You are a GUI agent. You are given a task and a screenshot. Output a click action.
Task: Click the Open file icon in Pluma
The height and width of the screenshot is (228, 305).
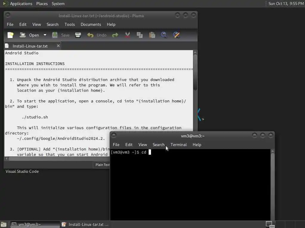point(23,35)
